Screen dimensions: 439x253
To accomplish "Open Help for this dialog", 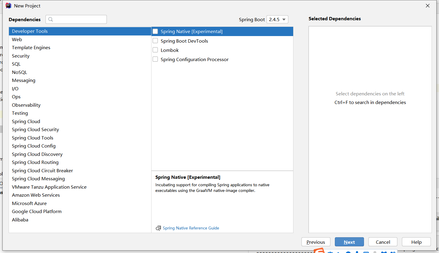I will point(416,242).
